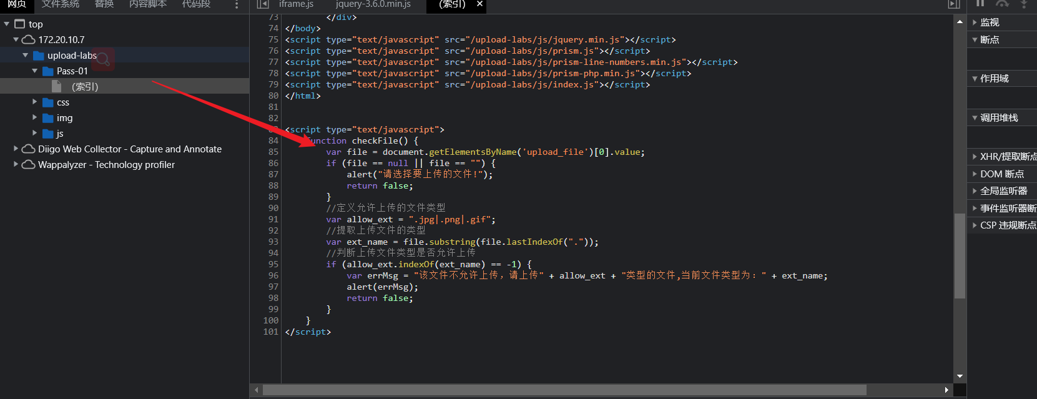1037x399 pixels.
Task: Click the css folder icon
Action: click(x=48, y=102)
